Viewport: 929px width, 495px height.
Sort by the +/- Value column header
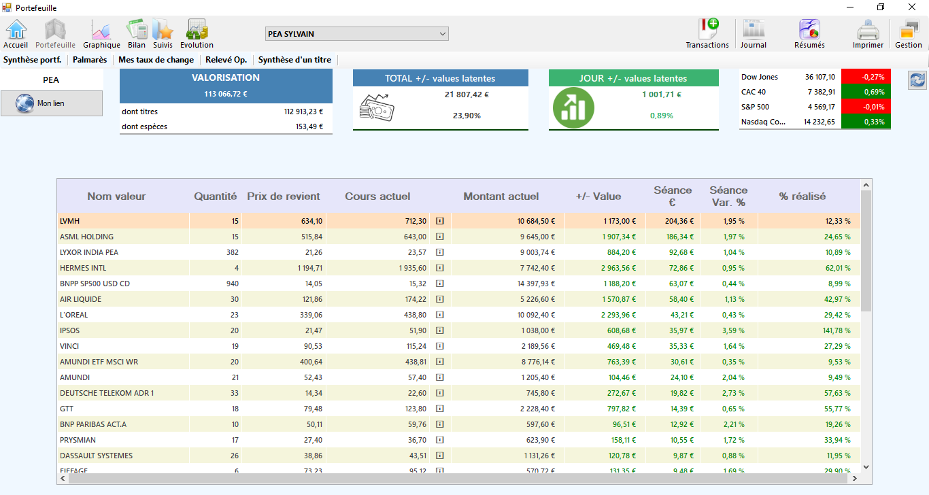(598, 197)
